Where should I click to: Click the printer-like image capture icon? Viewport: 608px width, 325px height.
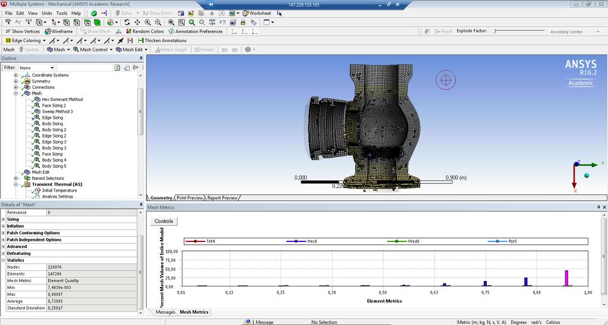pyautogui.click(x=242, y=22)
